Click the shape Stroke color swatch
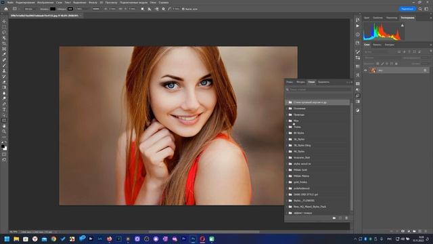Viewport: 433px width, 244px height. pyautogui.click(x=70, y=9)
